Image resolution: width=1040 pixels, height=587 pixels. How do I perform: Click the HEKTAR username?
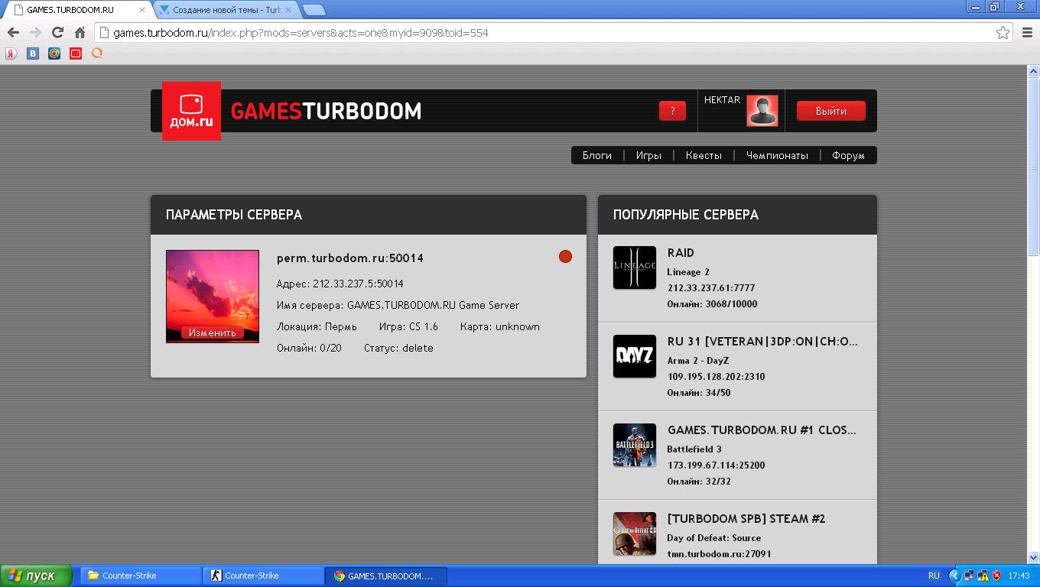point(722,100)
